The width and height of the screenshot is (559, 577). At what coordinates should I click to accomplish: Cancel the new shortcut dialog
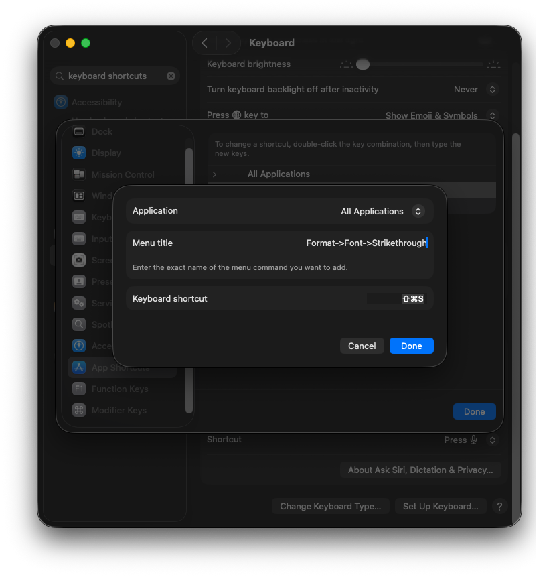tap(362, 346)
